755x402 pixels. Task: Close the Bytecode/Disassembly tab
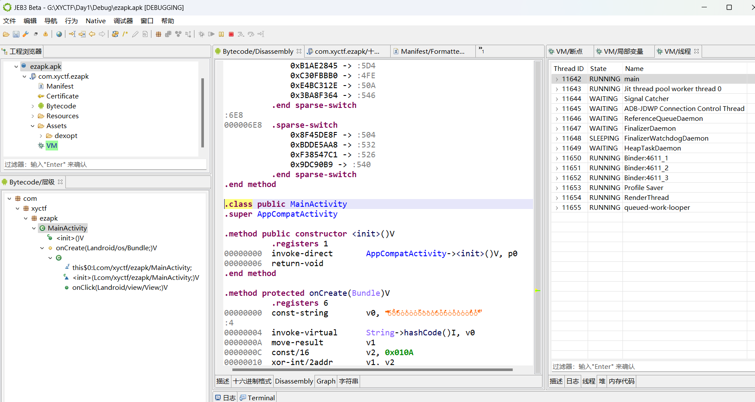[299, 51]
